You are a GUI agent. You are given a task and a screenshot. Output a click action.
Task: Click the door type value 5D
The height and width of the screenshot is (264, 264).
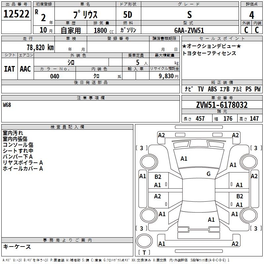128,15
